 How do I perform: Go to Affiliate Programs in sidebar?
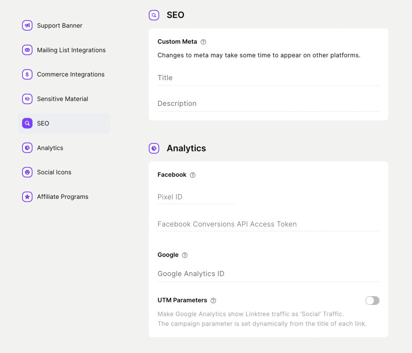[63, 197]
